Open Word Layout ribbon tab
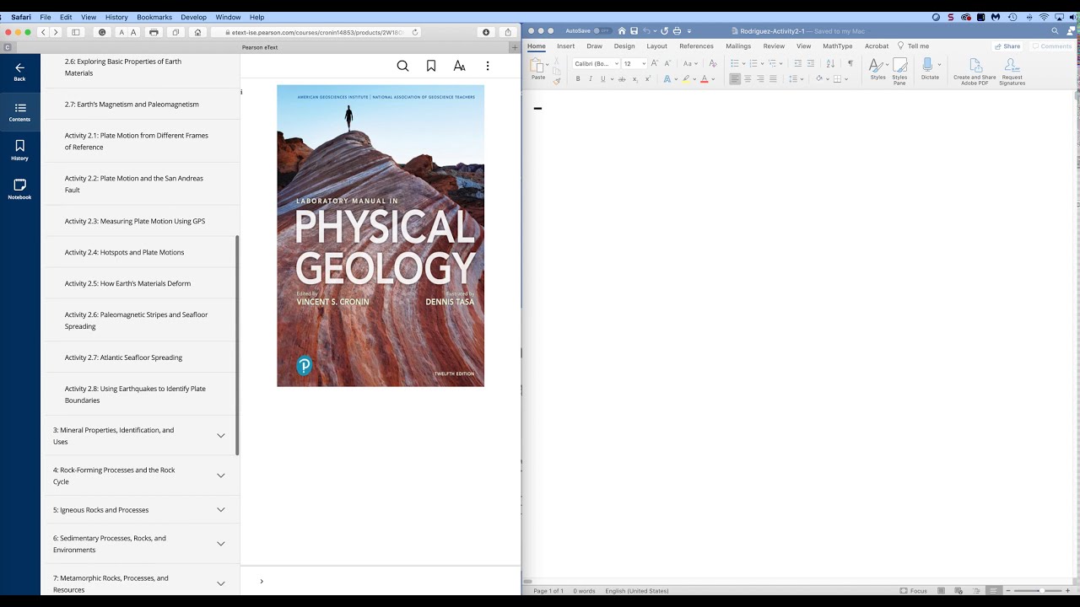 point(656,46)
